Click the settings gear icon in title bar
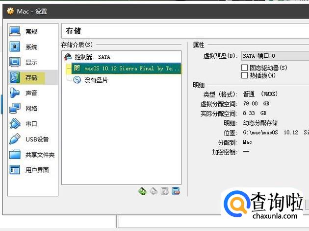Image resolution: width=309 pixels, height=231 pixels. click(10, 11)
